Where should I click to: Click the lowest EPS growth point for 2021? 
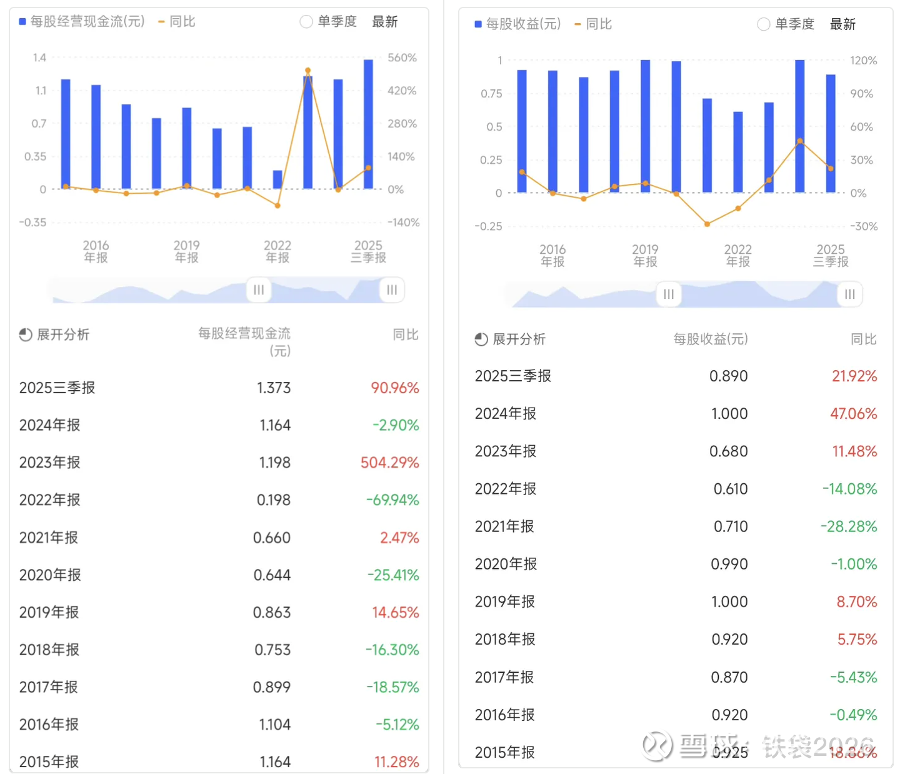[x=707, y=224]
